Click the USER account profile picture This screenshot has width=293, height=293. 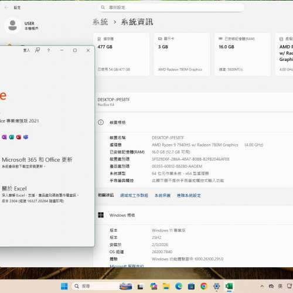tap(13, 26)
